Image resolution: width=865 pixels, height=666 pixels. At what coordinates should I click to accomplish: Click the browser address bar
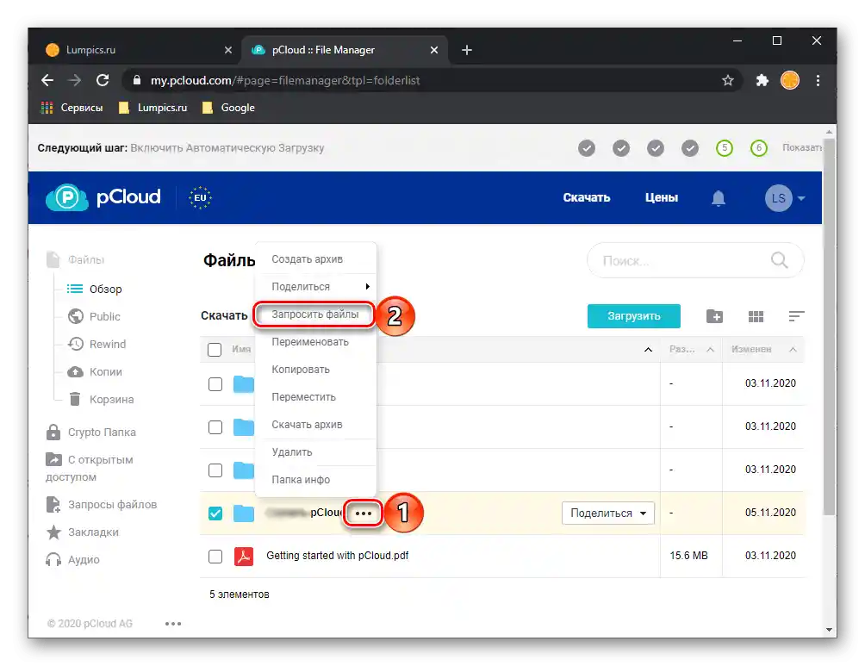430,81
